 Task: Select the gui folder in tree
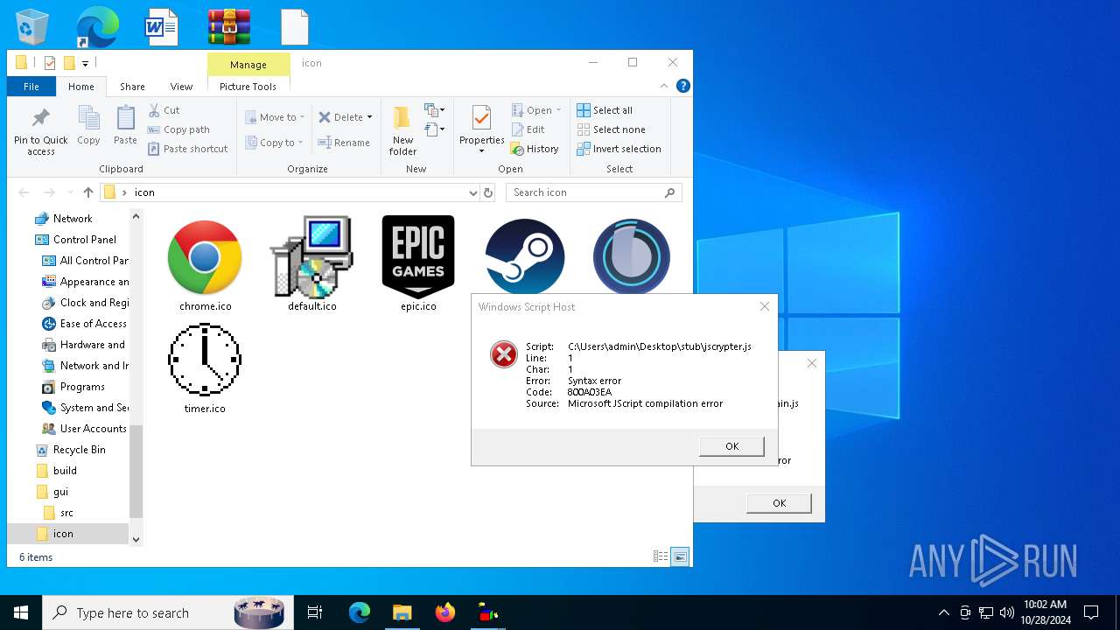tap(60, 492)
